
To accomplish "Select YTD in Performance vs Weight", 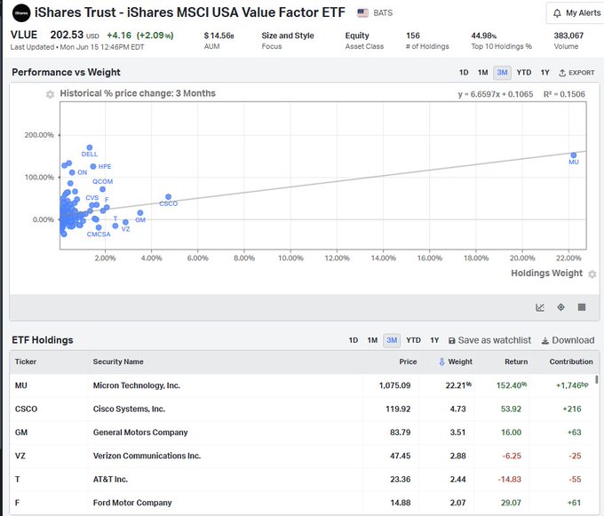I will [524, 73].
